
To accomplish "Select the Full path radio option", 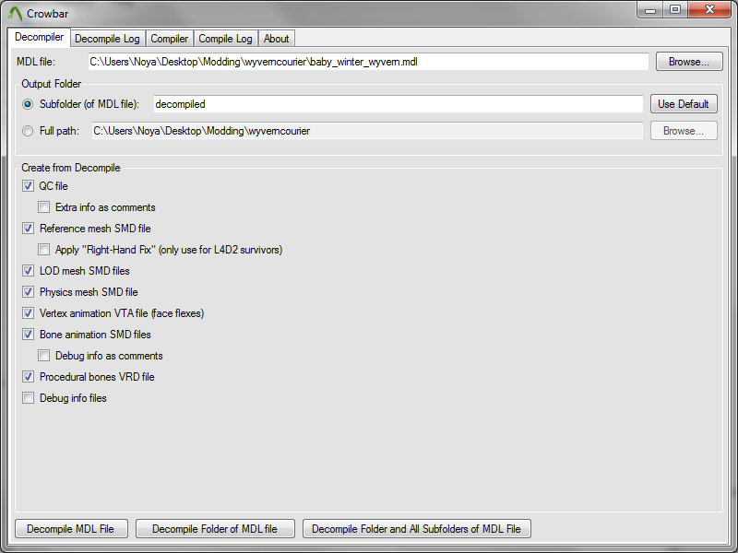I will click(28, 131).
